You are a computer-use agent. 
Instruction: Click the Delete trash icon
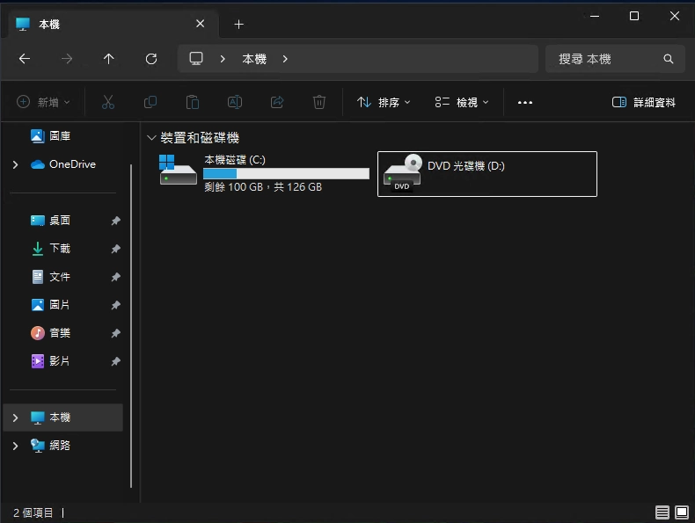[319, 102]
